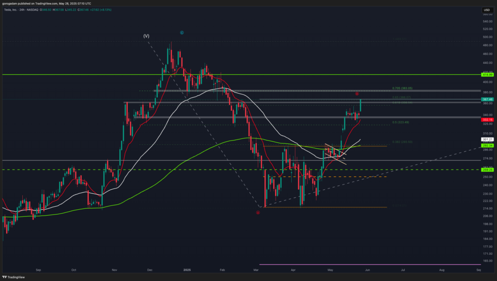This screenshot has height=281, width=497.
Task: Click the 0.5 (323.49) Fibonacci level label
Action: point(401,122)
